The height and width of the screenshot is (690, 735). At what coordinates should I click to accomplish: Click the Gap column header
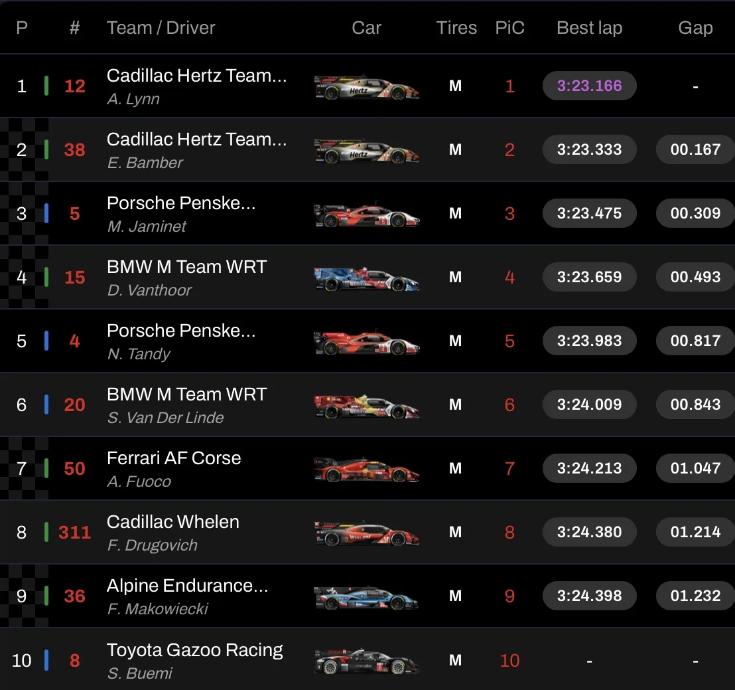pos(695,28)
